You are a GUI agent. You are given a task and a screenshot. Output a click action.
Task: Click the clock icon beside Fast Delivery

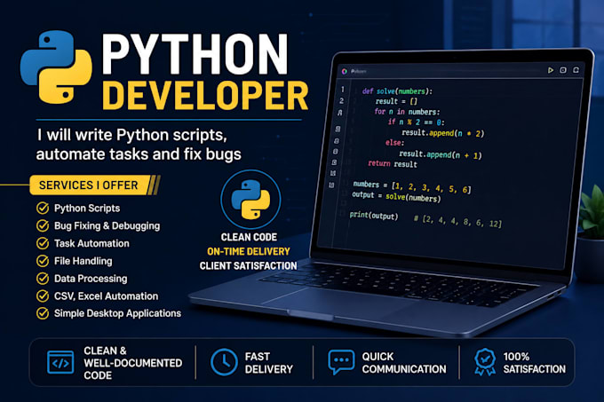click(x=224, y=362)
